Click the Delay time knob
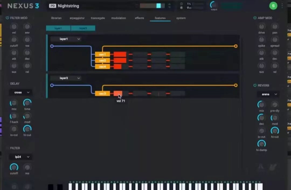Screen dimensions: 291x190 click(x=27, y=103)
